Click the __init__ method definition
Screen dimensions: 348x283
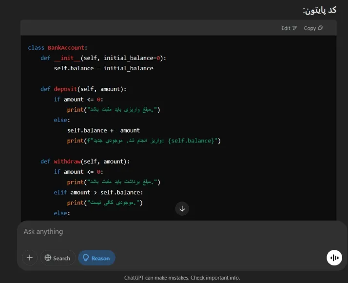pos(67,58)
